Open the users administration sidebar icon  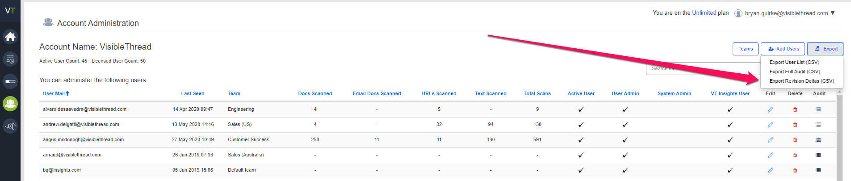[10, 104]
